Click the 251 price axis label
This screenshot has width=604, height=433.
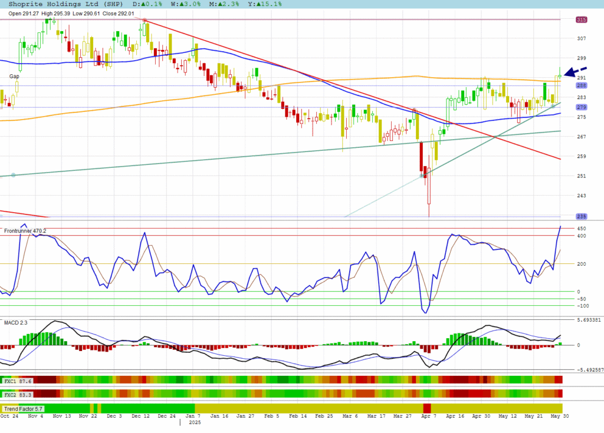(581, 176)
